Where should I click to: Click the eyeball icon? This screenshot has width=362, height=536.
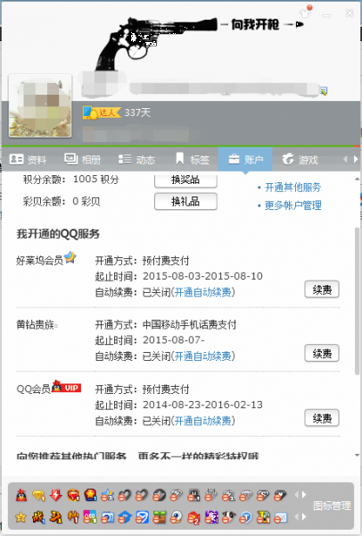(x=177, y=517)
